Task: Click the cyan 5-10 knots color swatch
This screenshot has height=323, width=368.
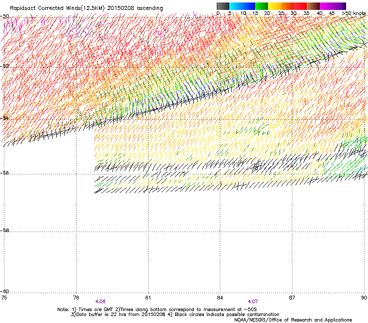Action: coord(236,6)
